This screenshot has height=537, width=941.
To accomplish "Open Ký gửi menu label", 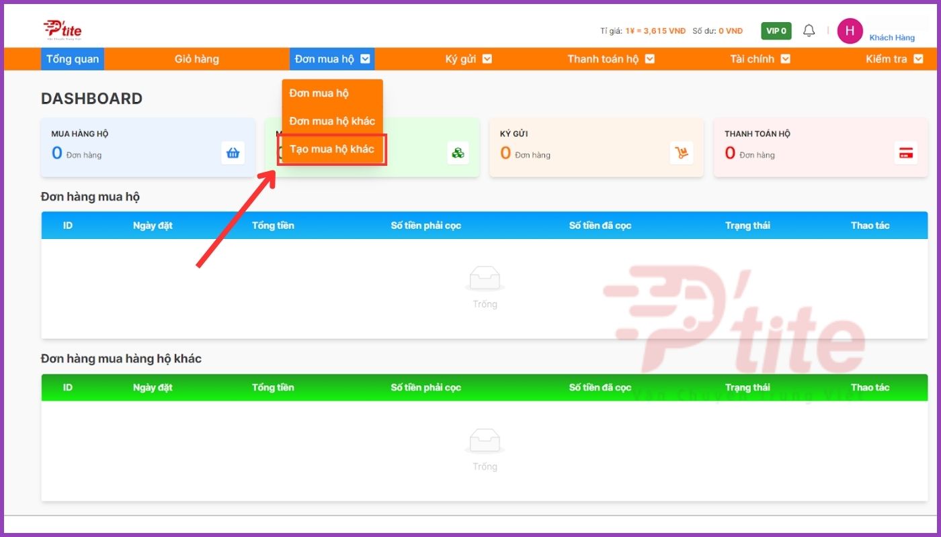I will tap(461, 59).
